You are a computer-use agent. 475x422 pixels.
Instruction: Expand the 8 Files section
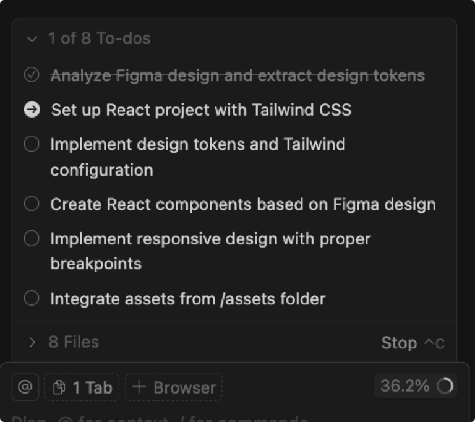(x=32, y=342)
